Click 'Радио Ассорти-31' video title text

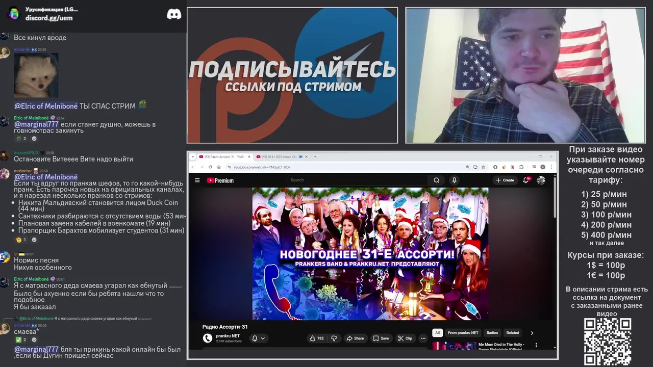(x=225, y=327)
